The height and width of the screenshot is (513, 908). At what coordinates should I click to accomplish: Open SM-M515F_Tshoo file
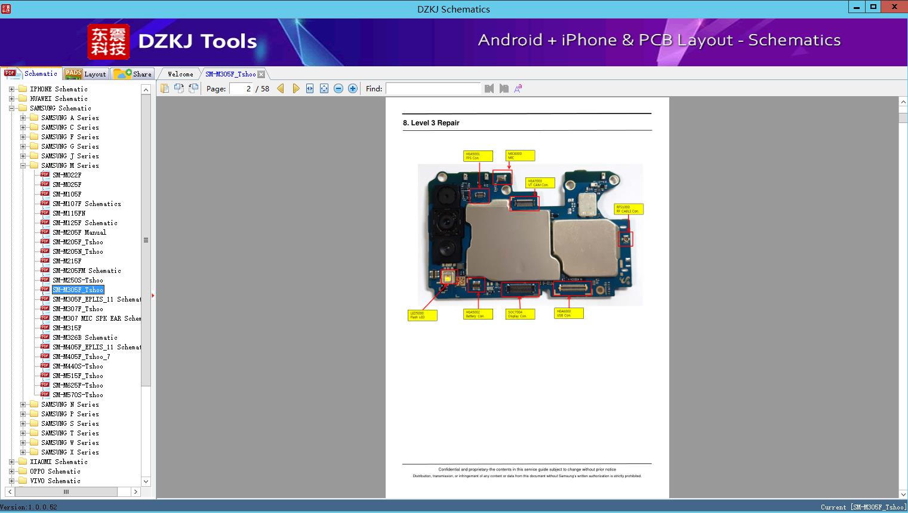click(x=78, y=376)
